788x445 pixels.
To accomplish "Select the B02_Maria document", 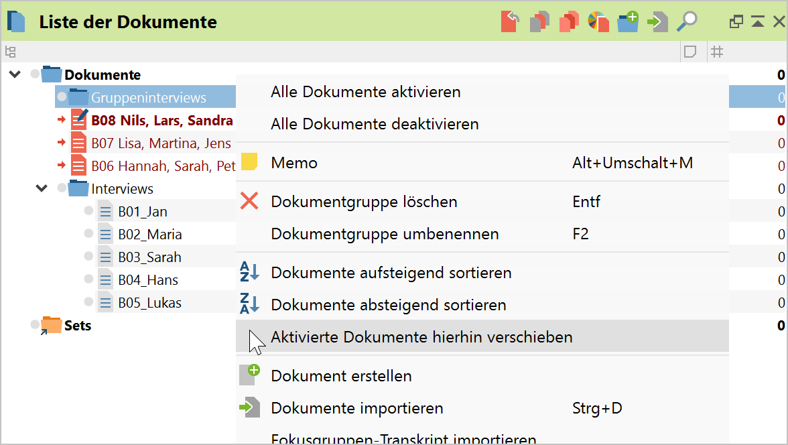I will 150,235.
